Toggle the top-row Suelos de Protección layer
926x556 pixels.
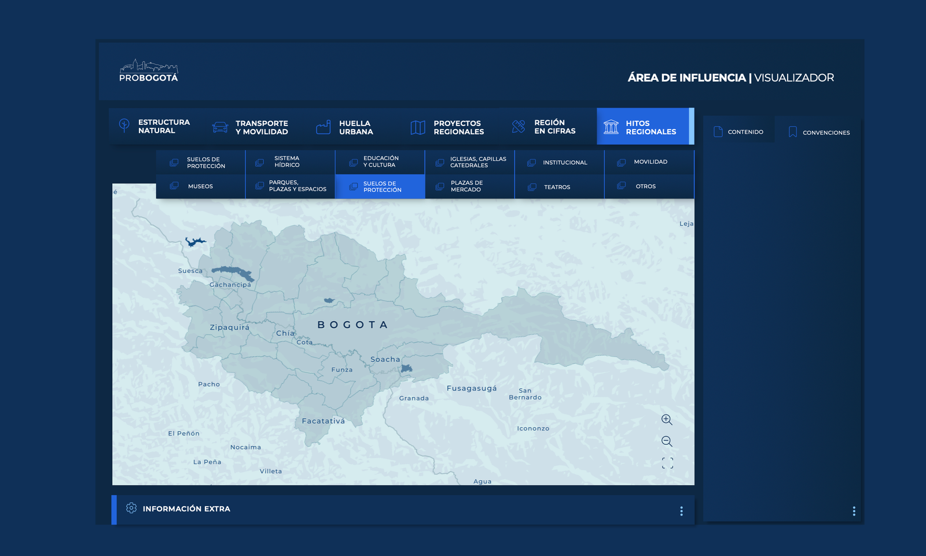pos(200,163)
